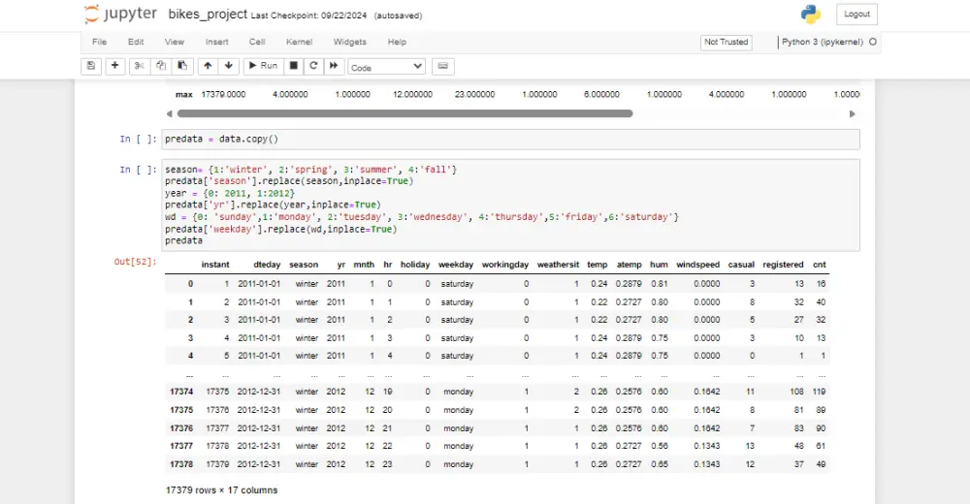The height and width of the screenshot is (504, 970).
Task: Click the Out[52] output prompt
Action: pyautogui.click(x=135, y=262)
